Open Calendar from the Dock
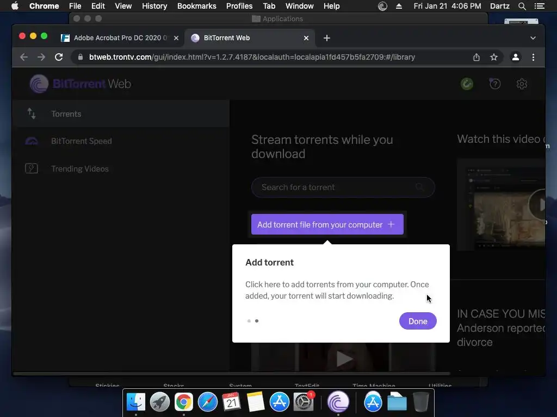Image resolution: width=557 pixels, height=417 pixels. (231, 402)
